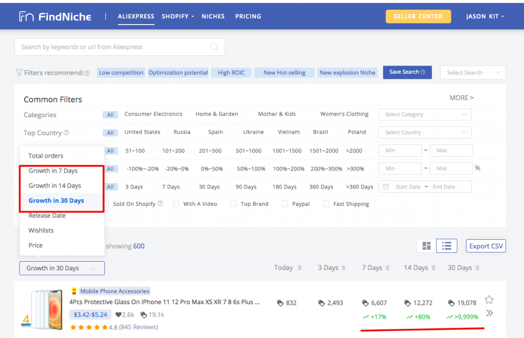Open the ALIEXPRESS tab
The image size is (524, 338).
[136, 16]
